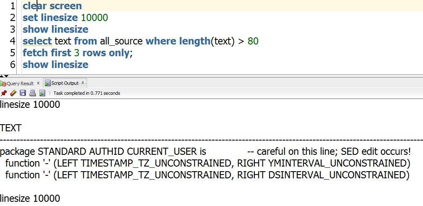
Task: Place cursor on 'set linesize 10000' line
Action: [x=65, y=18]
